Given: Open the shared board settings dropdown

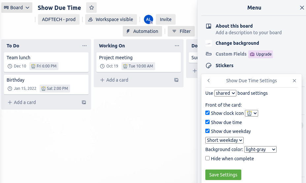Looking at the screenshot, I should [x=225, y=93].
